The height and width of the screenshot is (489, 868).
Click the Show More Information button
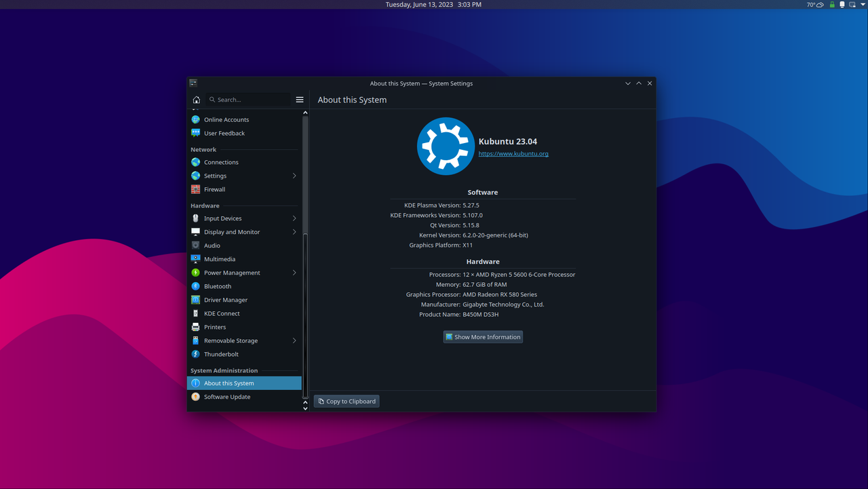coord(483,337)
